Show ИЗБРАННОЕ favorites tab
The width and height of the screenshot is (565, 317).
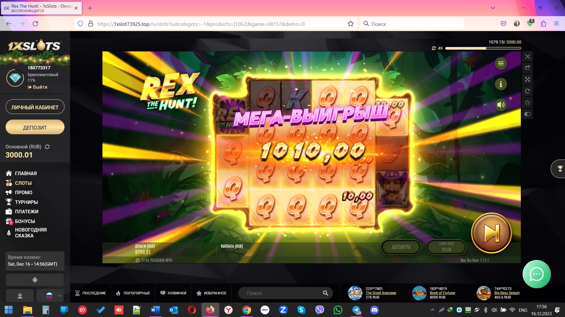click(211, 293)
